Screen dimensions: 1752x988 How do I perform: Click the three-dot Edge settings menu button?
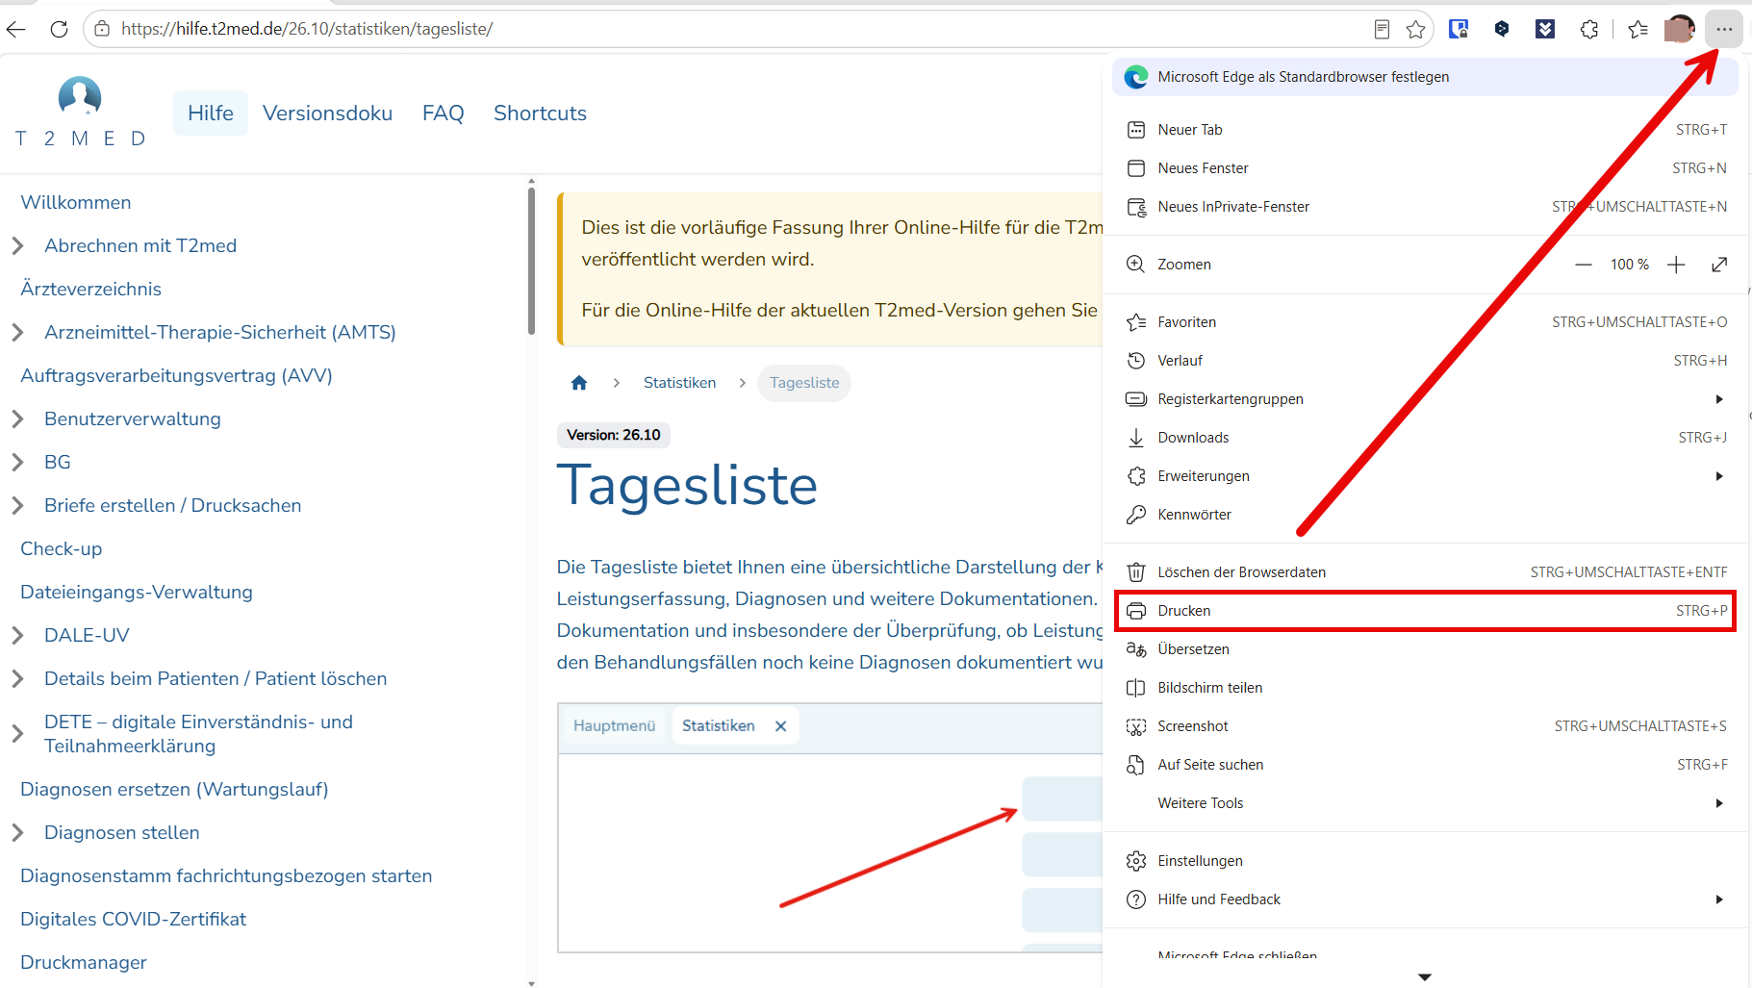coord(1724,29)
